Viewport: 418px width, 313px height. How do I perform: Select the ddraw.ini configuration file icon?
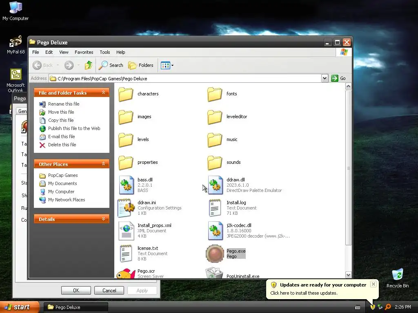(126, 208)
